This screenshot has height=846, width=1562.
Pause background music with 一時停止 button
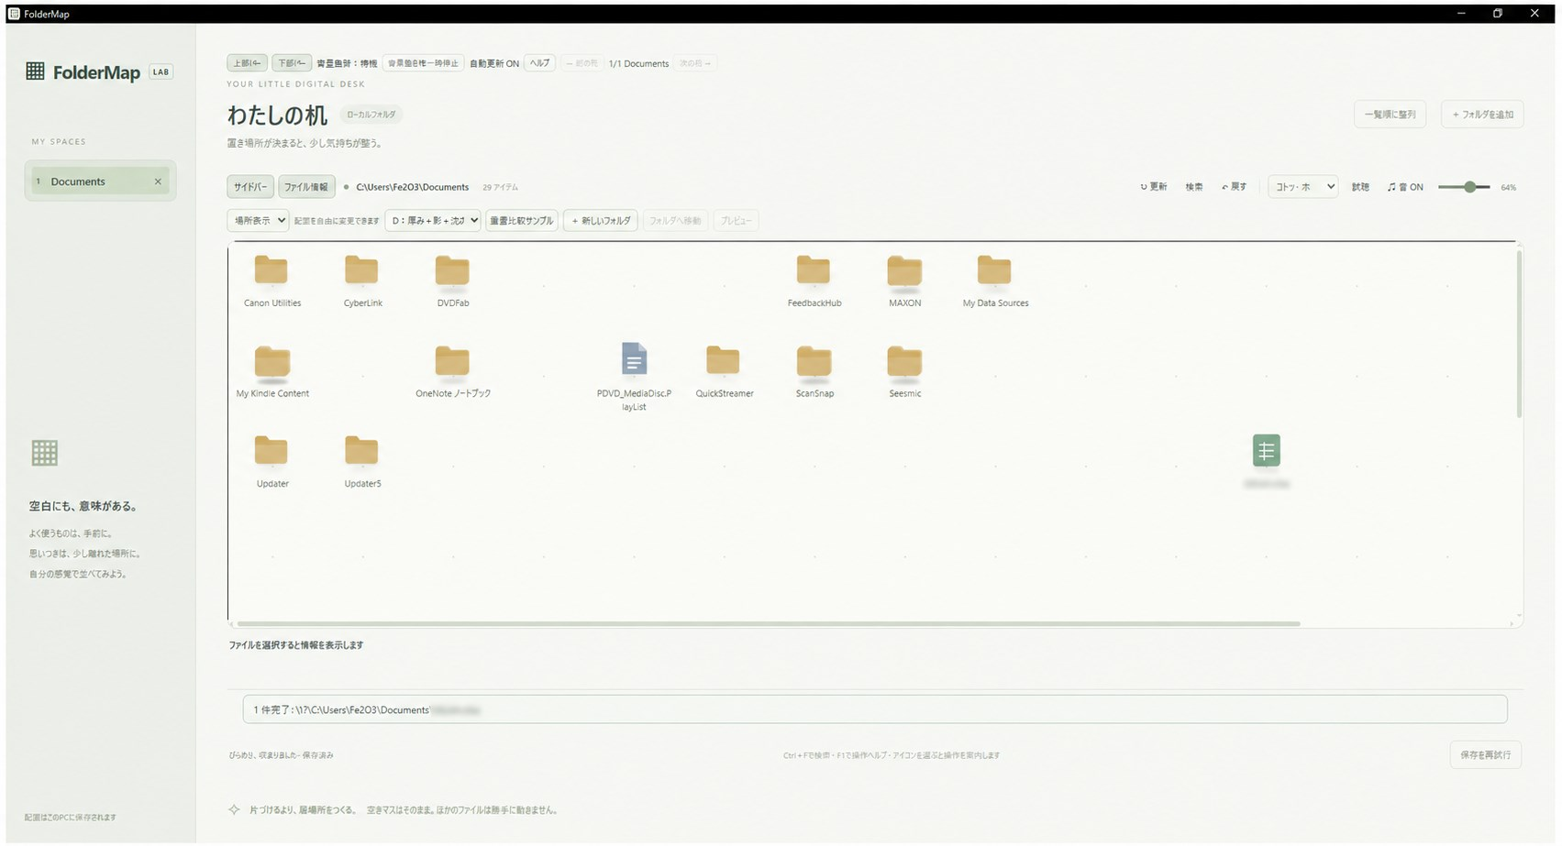click(x=423, y=63)
